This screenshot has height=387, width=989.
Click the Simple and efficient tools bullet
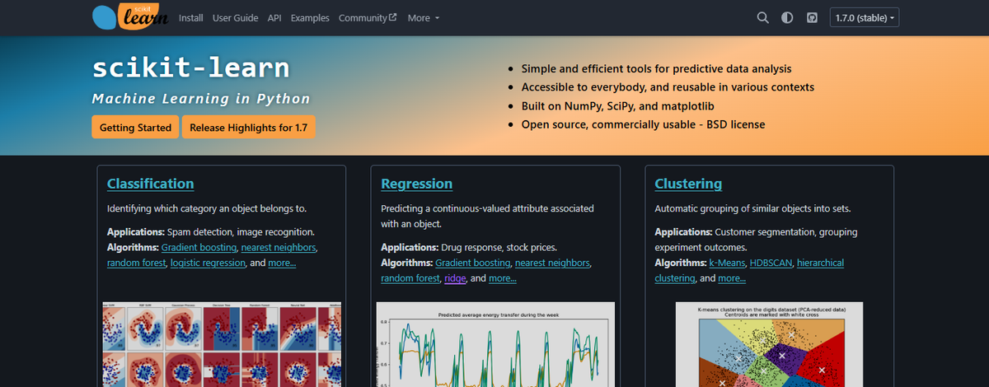pyautogui.click(x=656, y=69)
